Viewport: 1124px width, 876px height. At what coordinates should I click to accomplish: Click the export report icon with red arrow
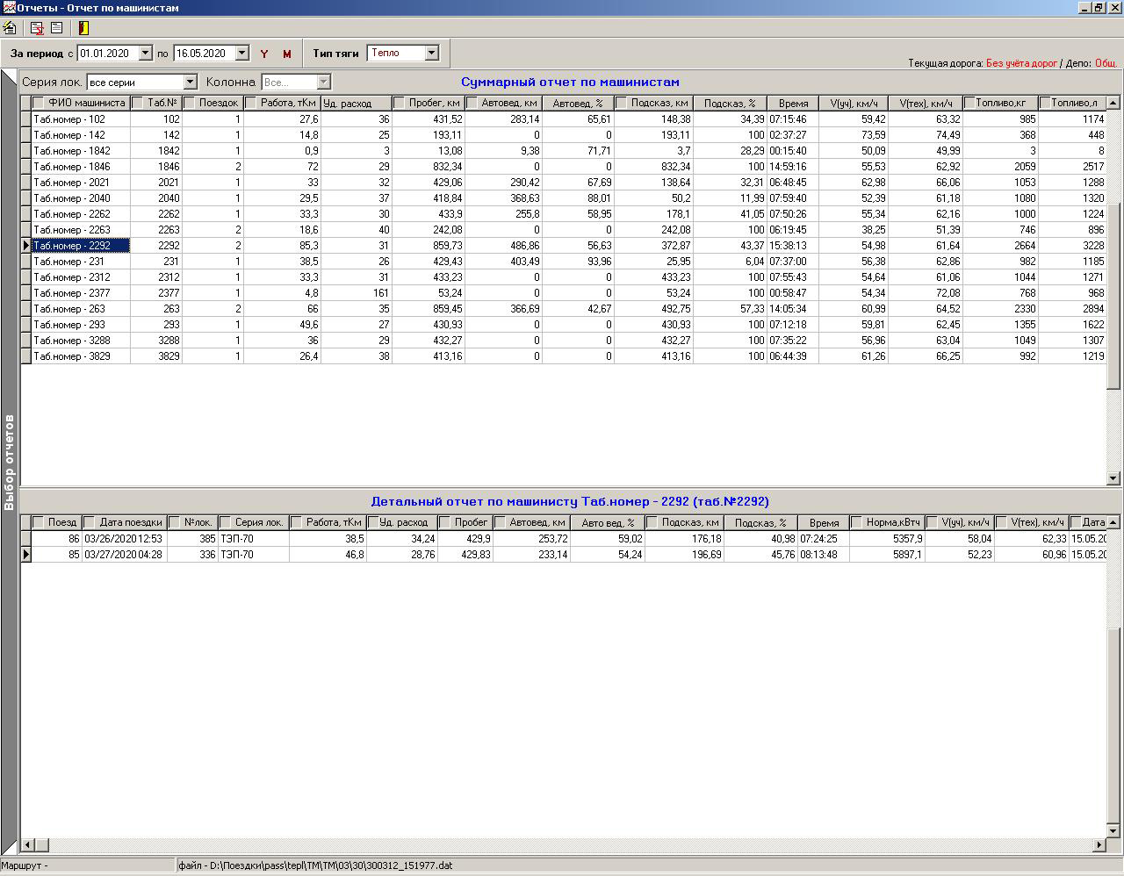click(x=37, y=28)
